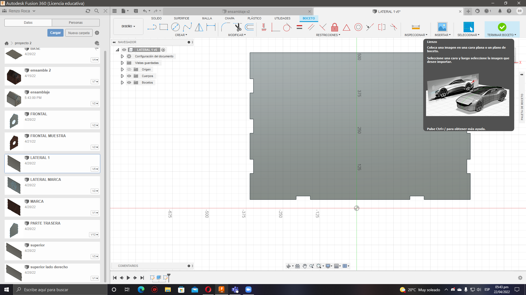526x295 pixels.
Task: Toggle visibility of Origen folder
Action: 129,69
